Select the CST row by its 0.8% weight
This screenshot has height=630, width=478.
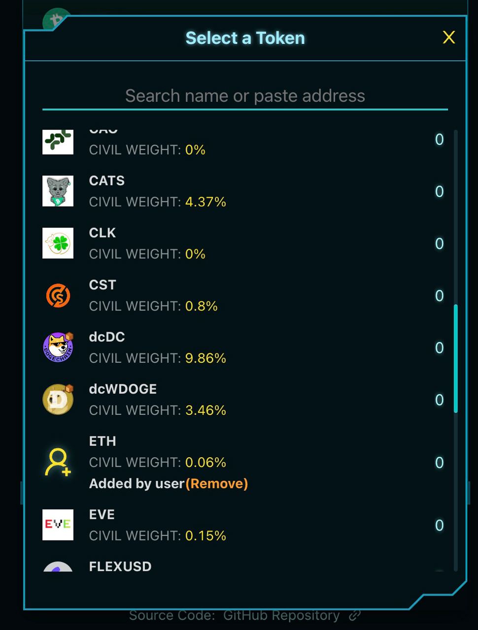point(201,306)
